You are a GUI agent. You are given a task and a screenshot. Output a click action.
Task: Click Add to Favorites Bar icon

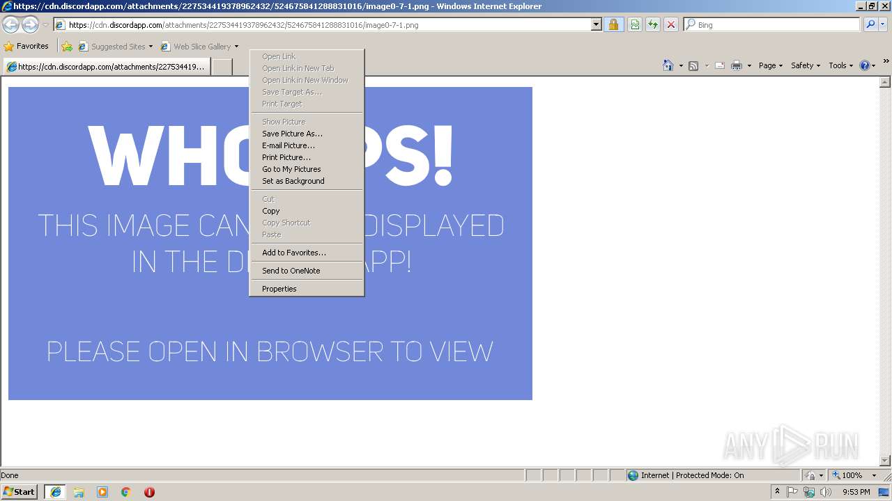(67, 47)
